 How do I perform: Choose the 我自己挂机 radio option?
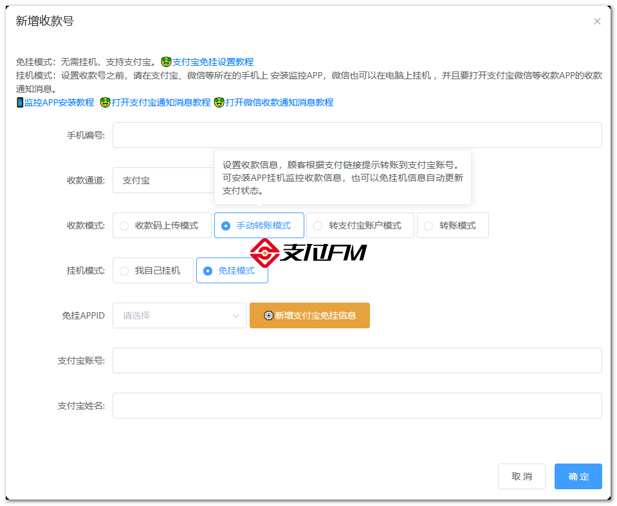point(152,270)
